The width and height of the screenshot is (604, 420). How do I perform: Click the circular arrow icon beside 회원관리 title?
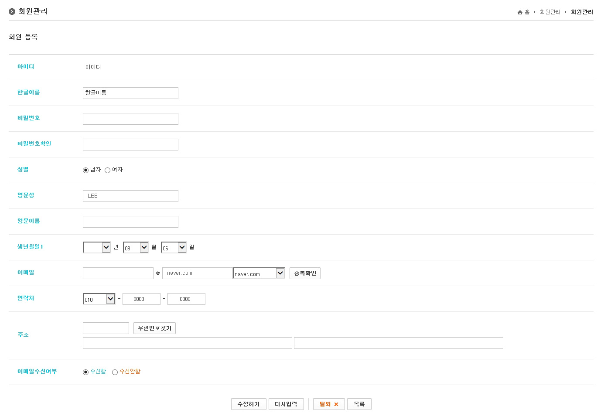(12, 11)
